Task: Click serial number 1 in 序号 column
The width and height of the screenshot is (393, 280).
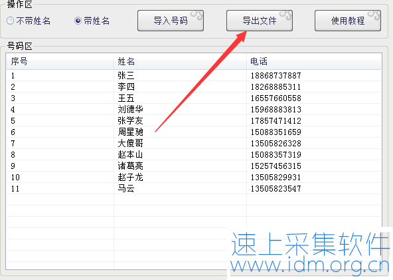Action: [x=13, y=75]
